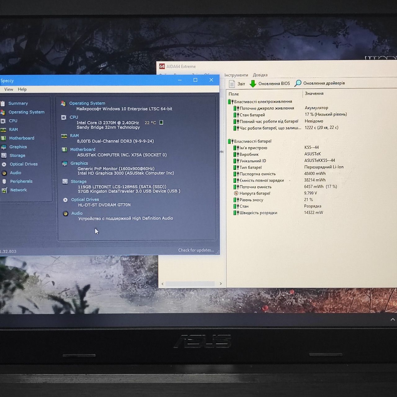Click the AIDA64 horizontal scrollbar track
Viewport: 397px width, 397px height.
tap(190, 284)
